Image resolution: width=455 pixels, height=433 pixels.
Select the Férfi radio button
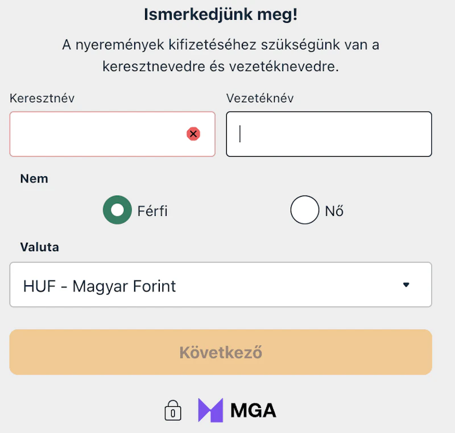click(117, 210)
